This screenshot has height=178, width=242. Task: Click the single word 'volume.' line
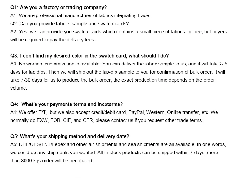click(x=19, y=88)
